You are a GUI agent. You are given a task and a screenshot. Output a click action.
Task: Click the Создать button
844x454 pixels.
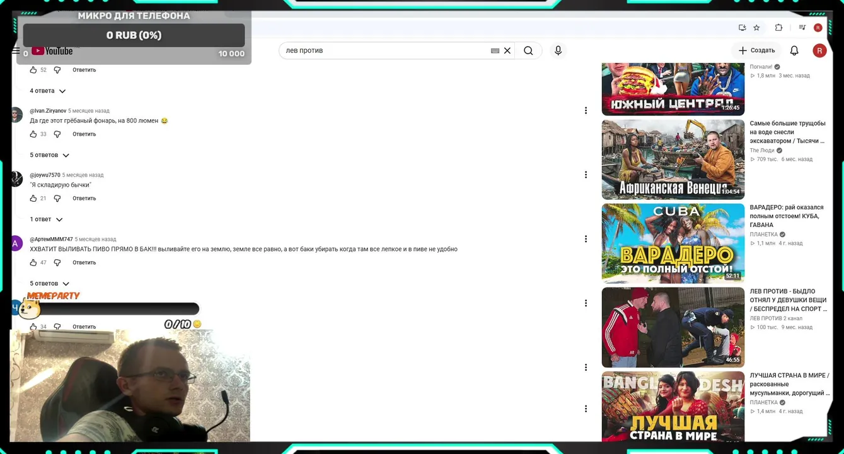pos(756,50)
